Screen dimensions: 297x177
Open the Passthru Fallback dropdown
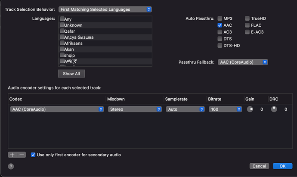[243, 62]
